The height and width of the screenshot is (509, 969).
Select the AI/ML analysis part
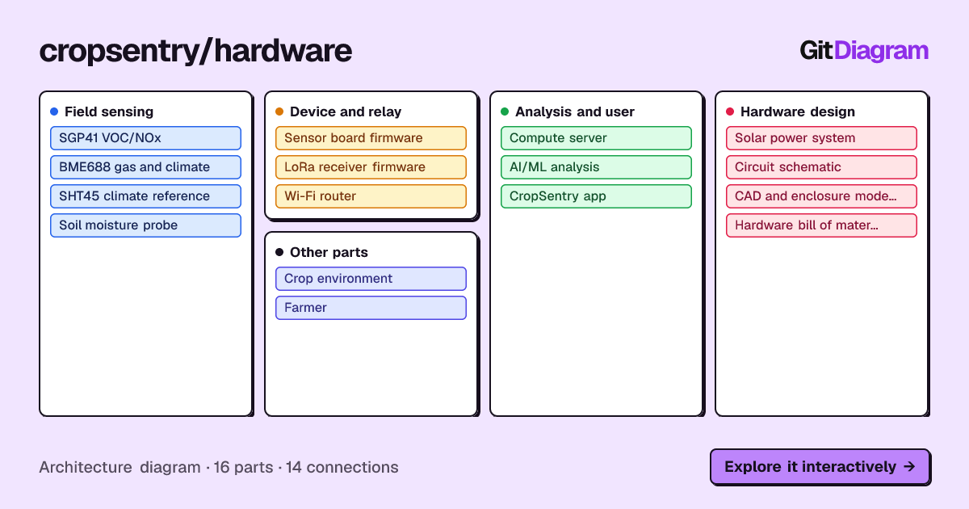click(x=596, y=167)
